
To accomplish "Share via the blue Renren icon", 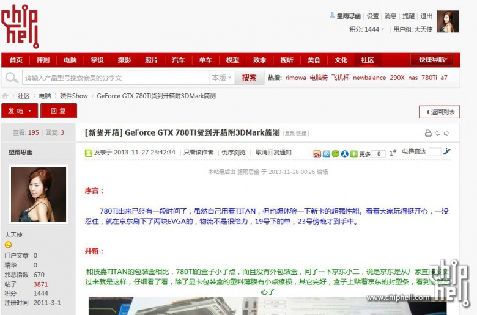I will [344, 154].
